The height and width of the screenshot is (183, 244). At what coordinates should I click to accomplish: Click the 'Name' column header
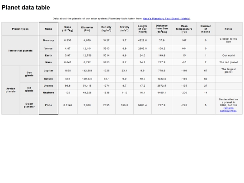(x=48, y=29)
